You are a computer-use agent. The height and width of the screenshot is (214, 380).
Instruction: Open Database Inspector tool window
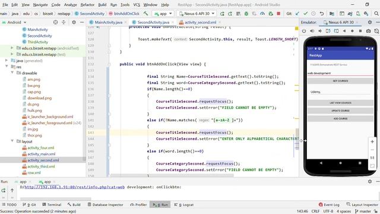[105, 204]
